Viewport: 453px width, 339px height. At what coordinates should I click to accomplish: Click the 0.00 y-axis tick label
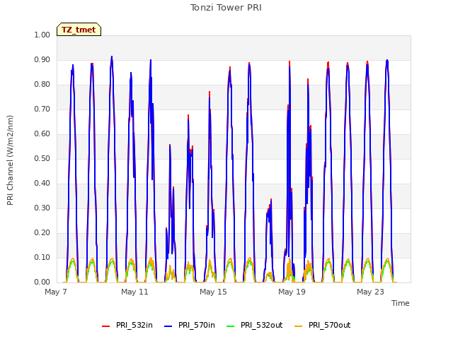(x=42, y=282)
